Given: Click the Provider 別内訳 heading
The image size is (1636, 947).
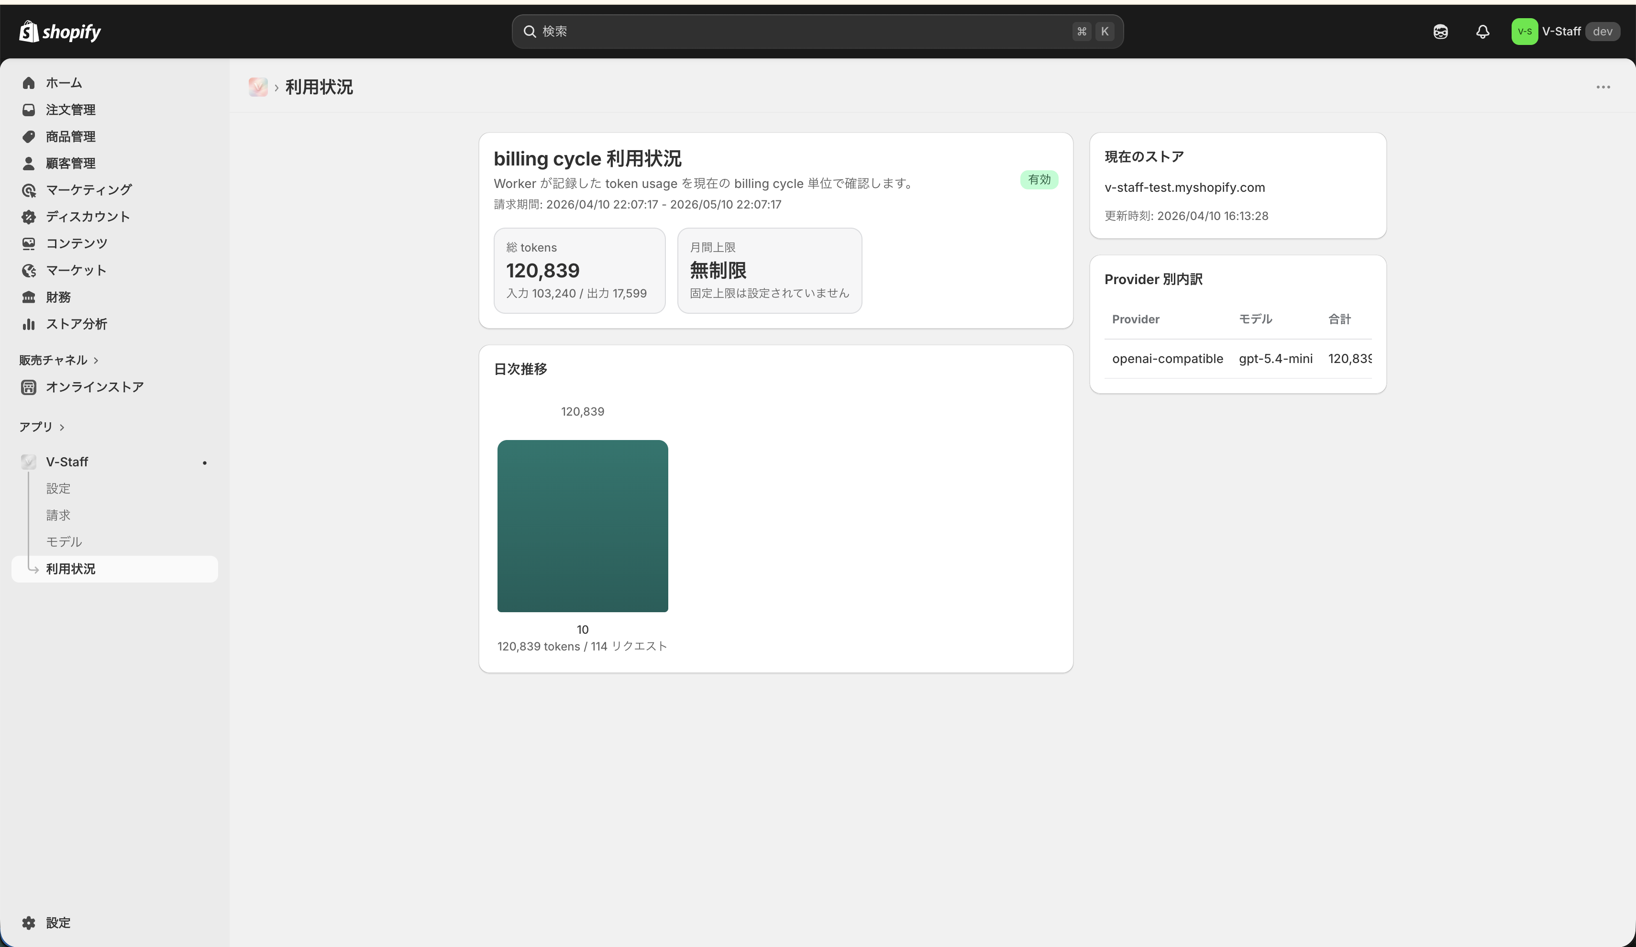Looking at the screenshot, I should (x=1153, y=280).
